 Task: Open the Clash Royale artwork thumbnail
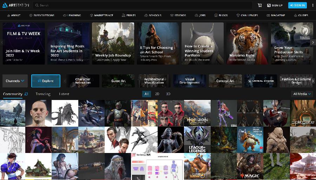point(197,166)
